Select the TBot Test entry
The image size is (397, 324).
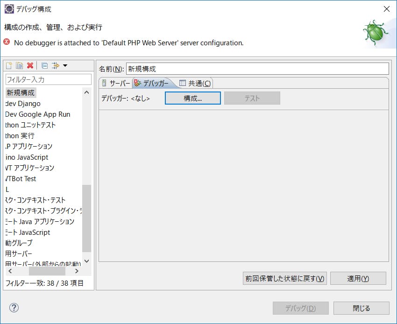[x=21, y=179]
